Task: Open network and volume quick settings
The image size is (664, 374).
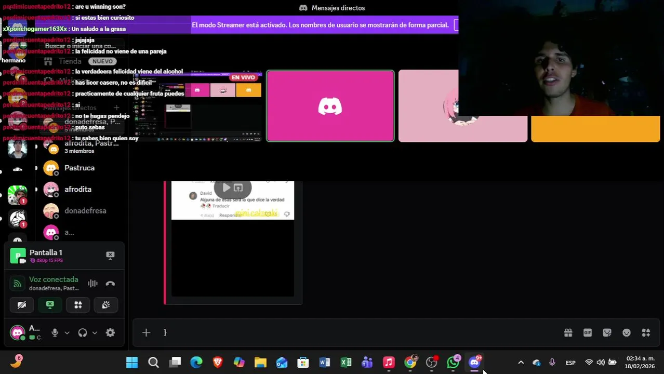Action: [601, 363]
